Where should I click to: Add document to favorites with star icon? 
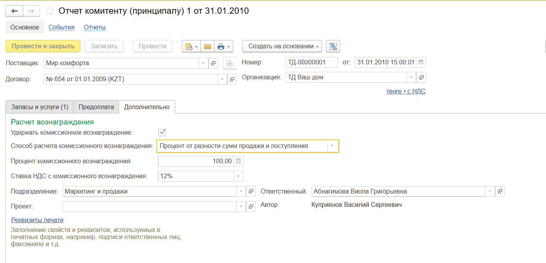click(50, 11)
